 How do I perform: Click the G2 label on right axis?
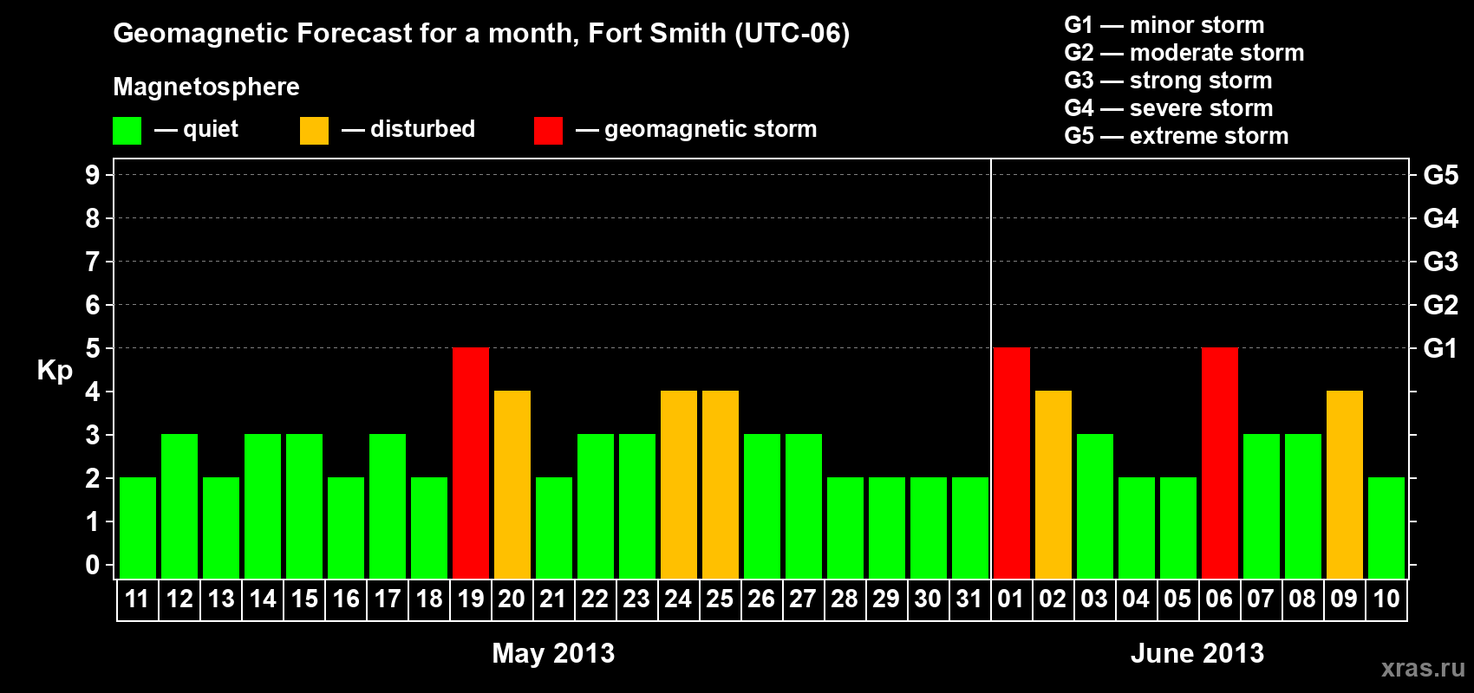pyautogui.click(x=1440, y=305)
